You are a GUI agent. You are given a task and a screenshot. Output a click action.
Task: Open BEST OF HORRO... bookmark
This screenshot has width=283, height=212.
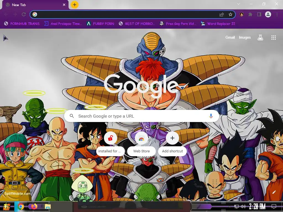[137, 24]
